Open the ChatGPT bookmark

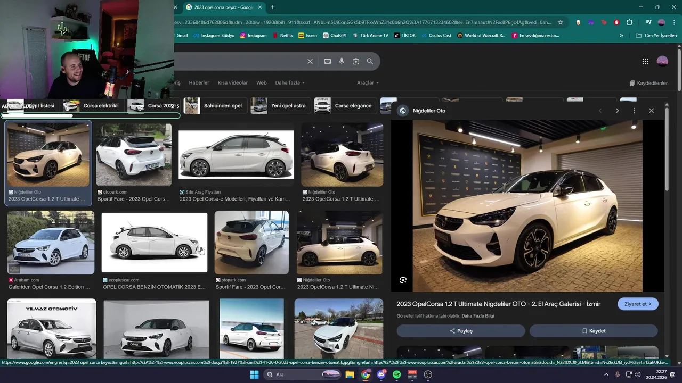click(x=335, y=36)
